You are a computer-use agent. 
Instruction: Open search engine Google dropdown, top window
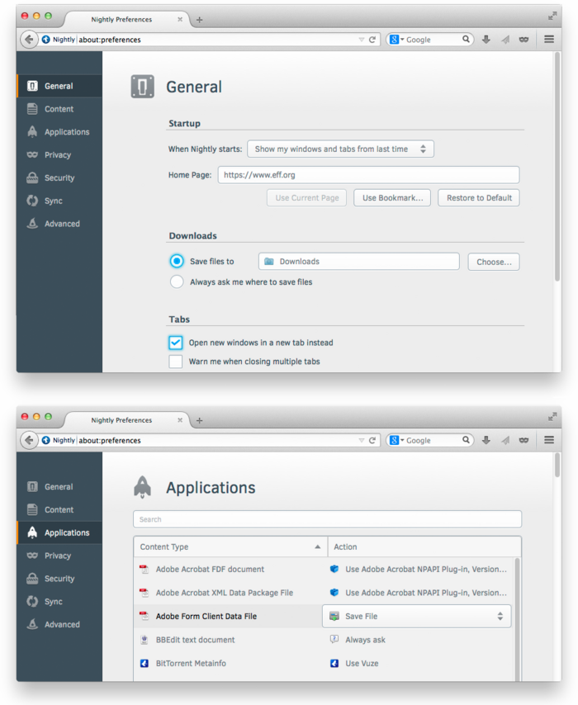396,39
